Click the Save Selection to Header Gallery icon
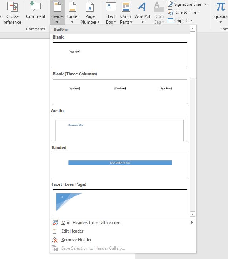Screen dimensions: 228x259 [x=55, y=248]
